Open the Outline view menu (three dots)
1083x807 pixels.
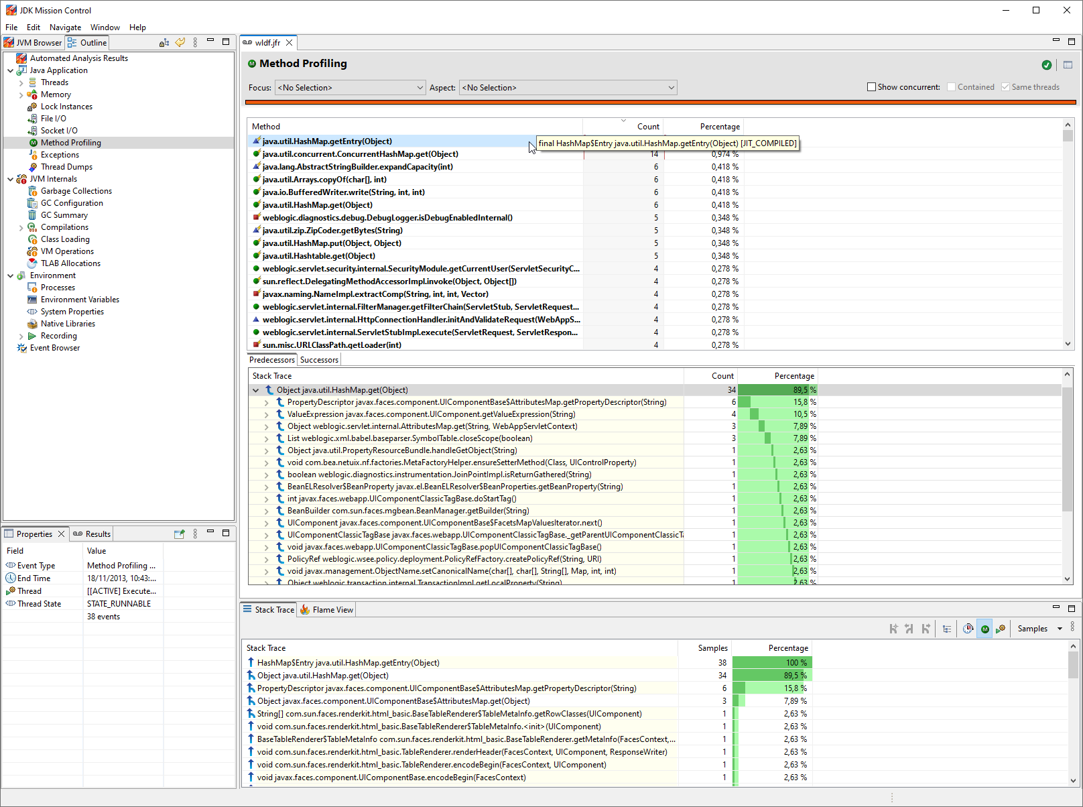[195, 42]
